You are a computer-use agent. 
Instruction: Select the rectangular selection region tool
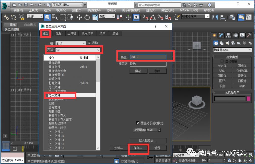pos(63,17)
